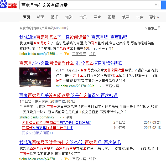Screen dimensions: 166x162
Task: Switch to the 贴吧 tab
Action: pyautogui.click(x=55, y=17)
